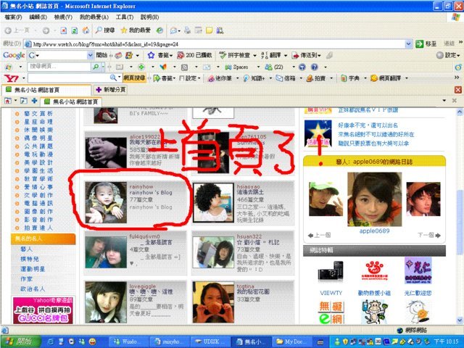Go to previous photo (上一個)

pos(319,235)
